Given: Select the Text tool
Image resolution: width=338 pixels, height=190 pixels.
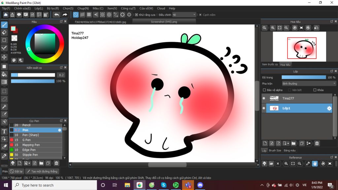Looking at the screenshot, I should pyautogui.click(x=4, y=131).
